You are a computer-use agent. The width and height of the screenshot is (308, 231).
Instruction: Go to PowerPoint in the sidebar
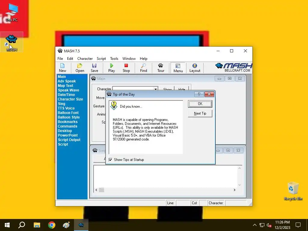[x=68, y=135]
